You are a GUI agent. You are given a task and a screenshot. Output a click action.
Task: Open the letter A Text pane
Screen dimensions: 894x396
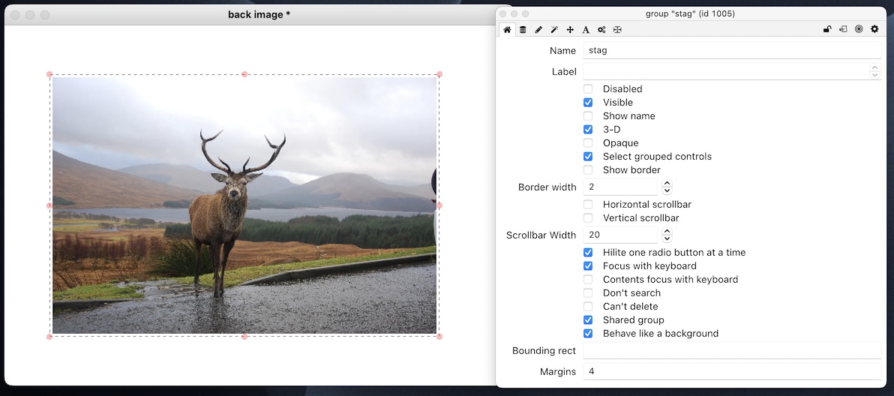click(586, 30)
